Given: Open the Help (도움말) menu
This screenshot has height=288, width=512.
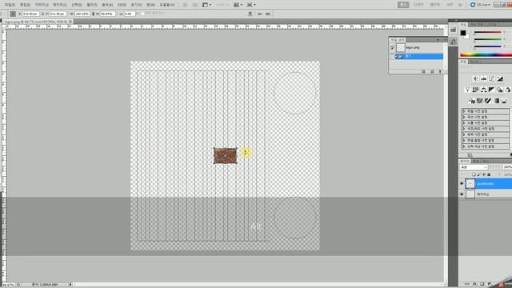Looking at the screenshot, I should pyautogui.click(x=167, y=5).
